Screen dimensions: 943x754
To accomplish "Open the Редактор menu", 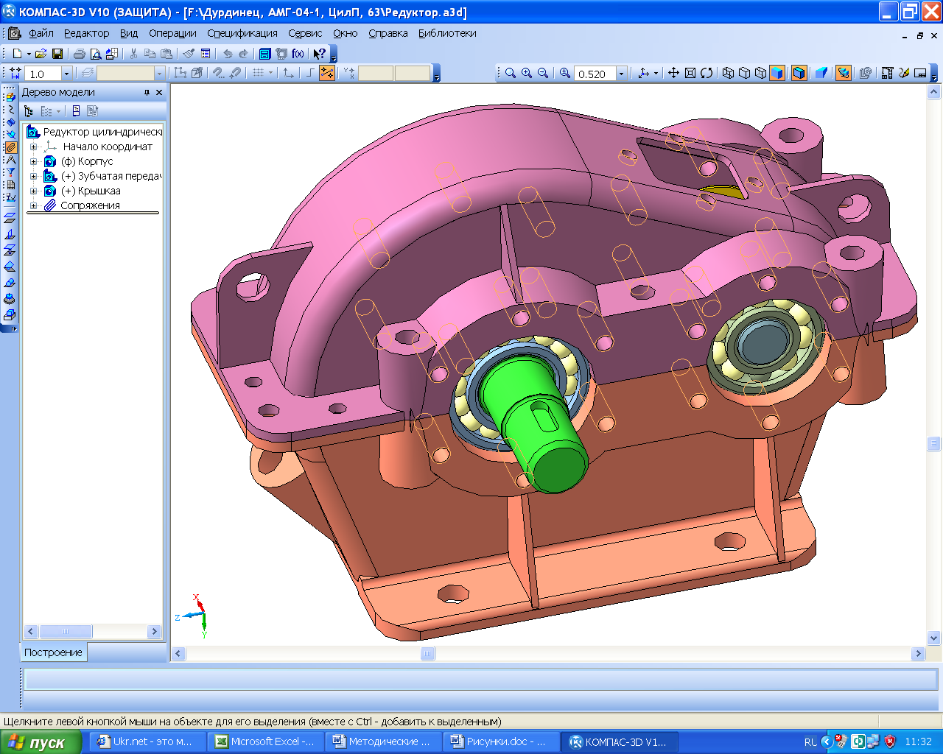I will (86, 33).
